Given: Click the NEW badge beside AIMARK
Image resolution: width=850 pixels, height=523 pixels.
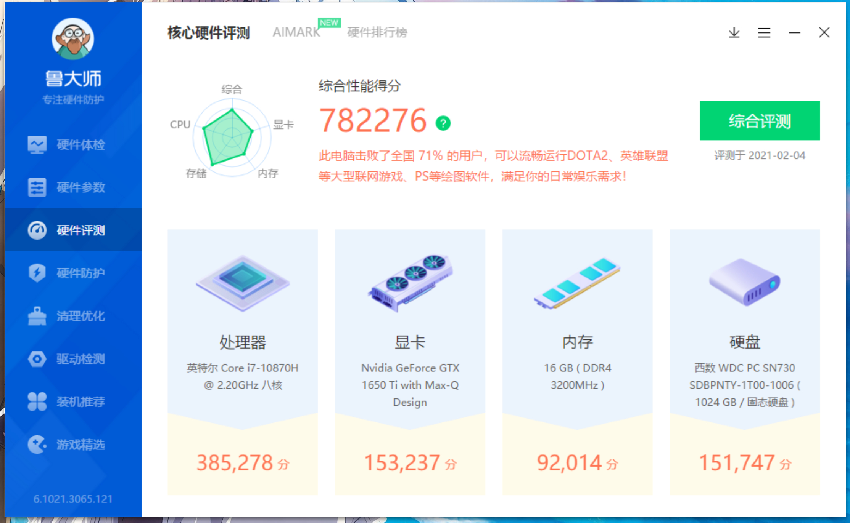Looking at the screenshot, I should 329,23.
